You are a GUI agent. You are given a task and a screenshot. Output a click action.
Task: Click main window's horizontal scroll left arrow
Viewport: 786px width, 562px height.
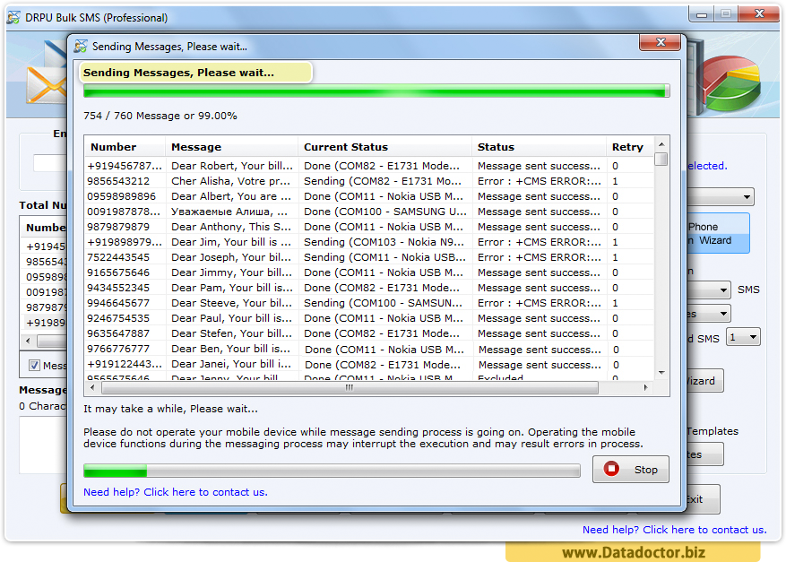coord(28,341)
